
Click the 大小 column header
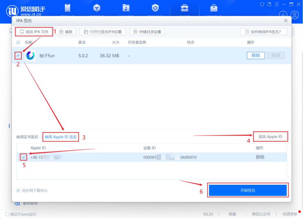tap(116, 43)
